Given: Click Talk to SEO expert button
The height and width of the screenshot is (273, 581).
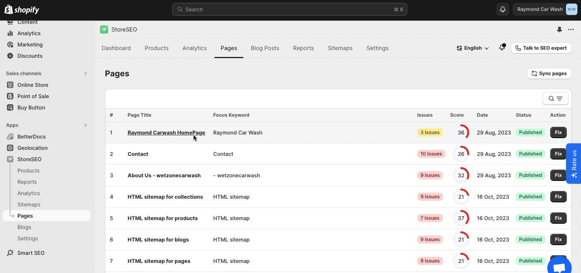Looking at the screenshot, I should tap(541, 48).
